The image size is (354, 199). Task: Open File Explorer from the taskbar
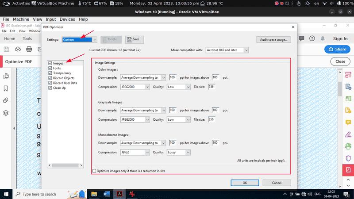tap(94, 194)
